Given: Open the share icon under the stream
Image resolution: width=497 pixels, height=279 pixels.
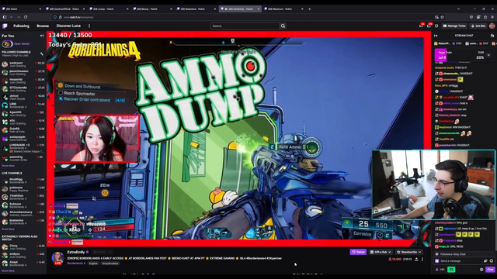Looking at the screenshot, I should [x=416, y=259].
